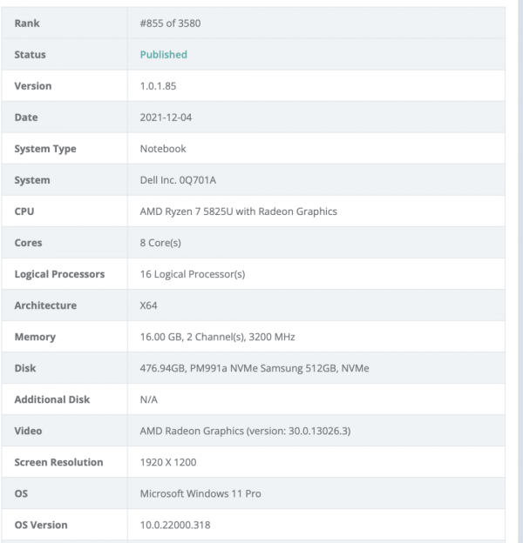The height and width of the screenshot is (543, 523).
Task: Click the AMD Ryzen 7 5825U CPU text
Action: [238, 211]
